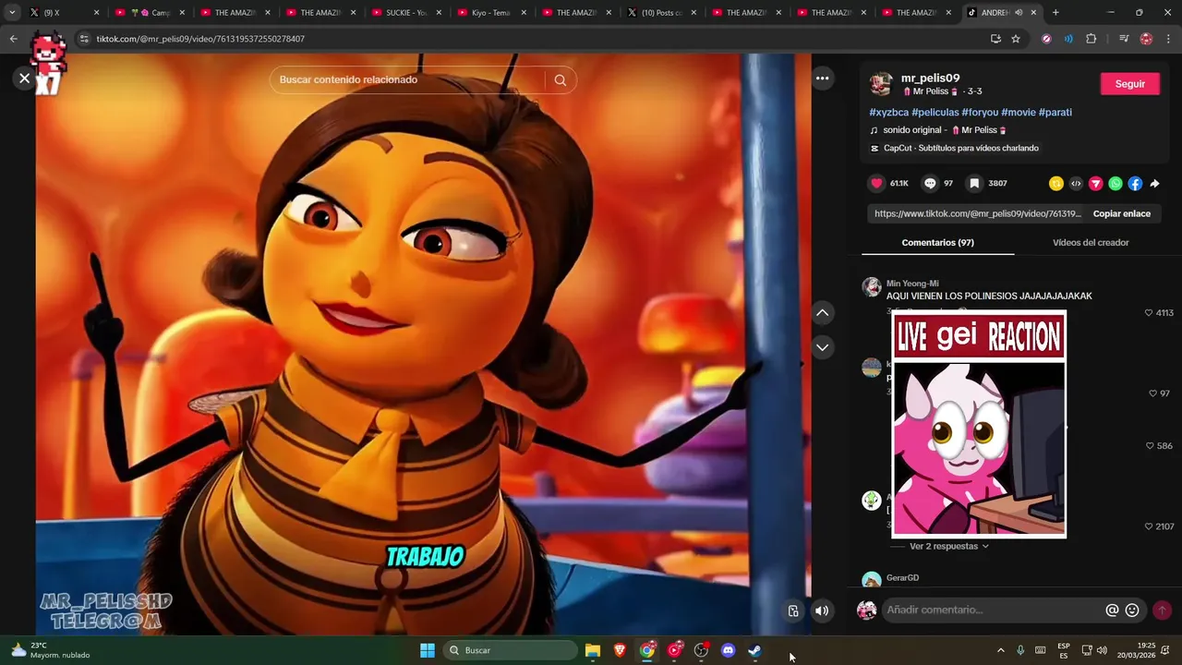
Task: Open Discord from the taskbar
Action: (x=728, y=650)
